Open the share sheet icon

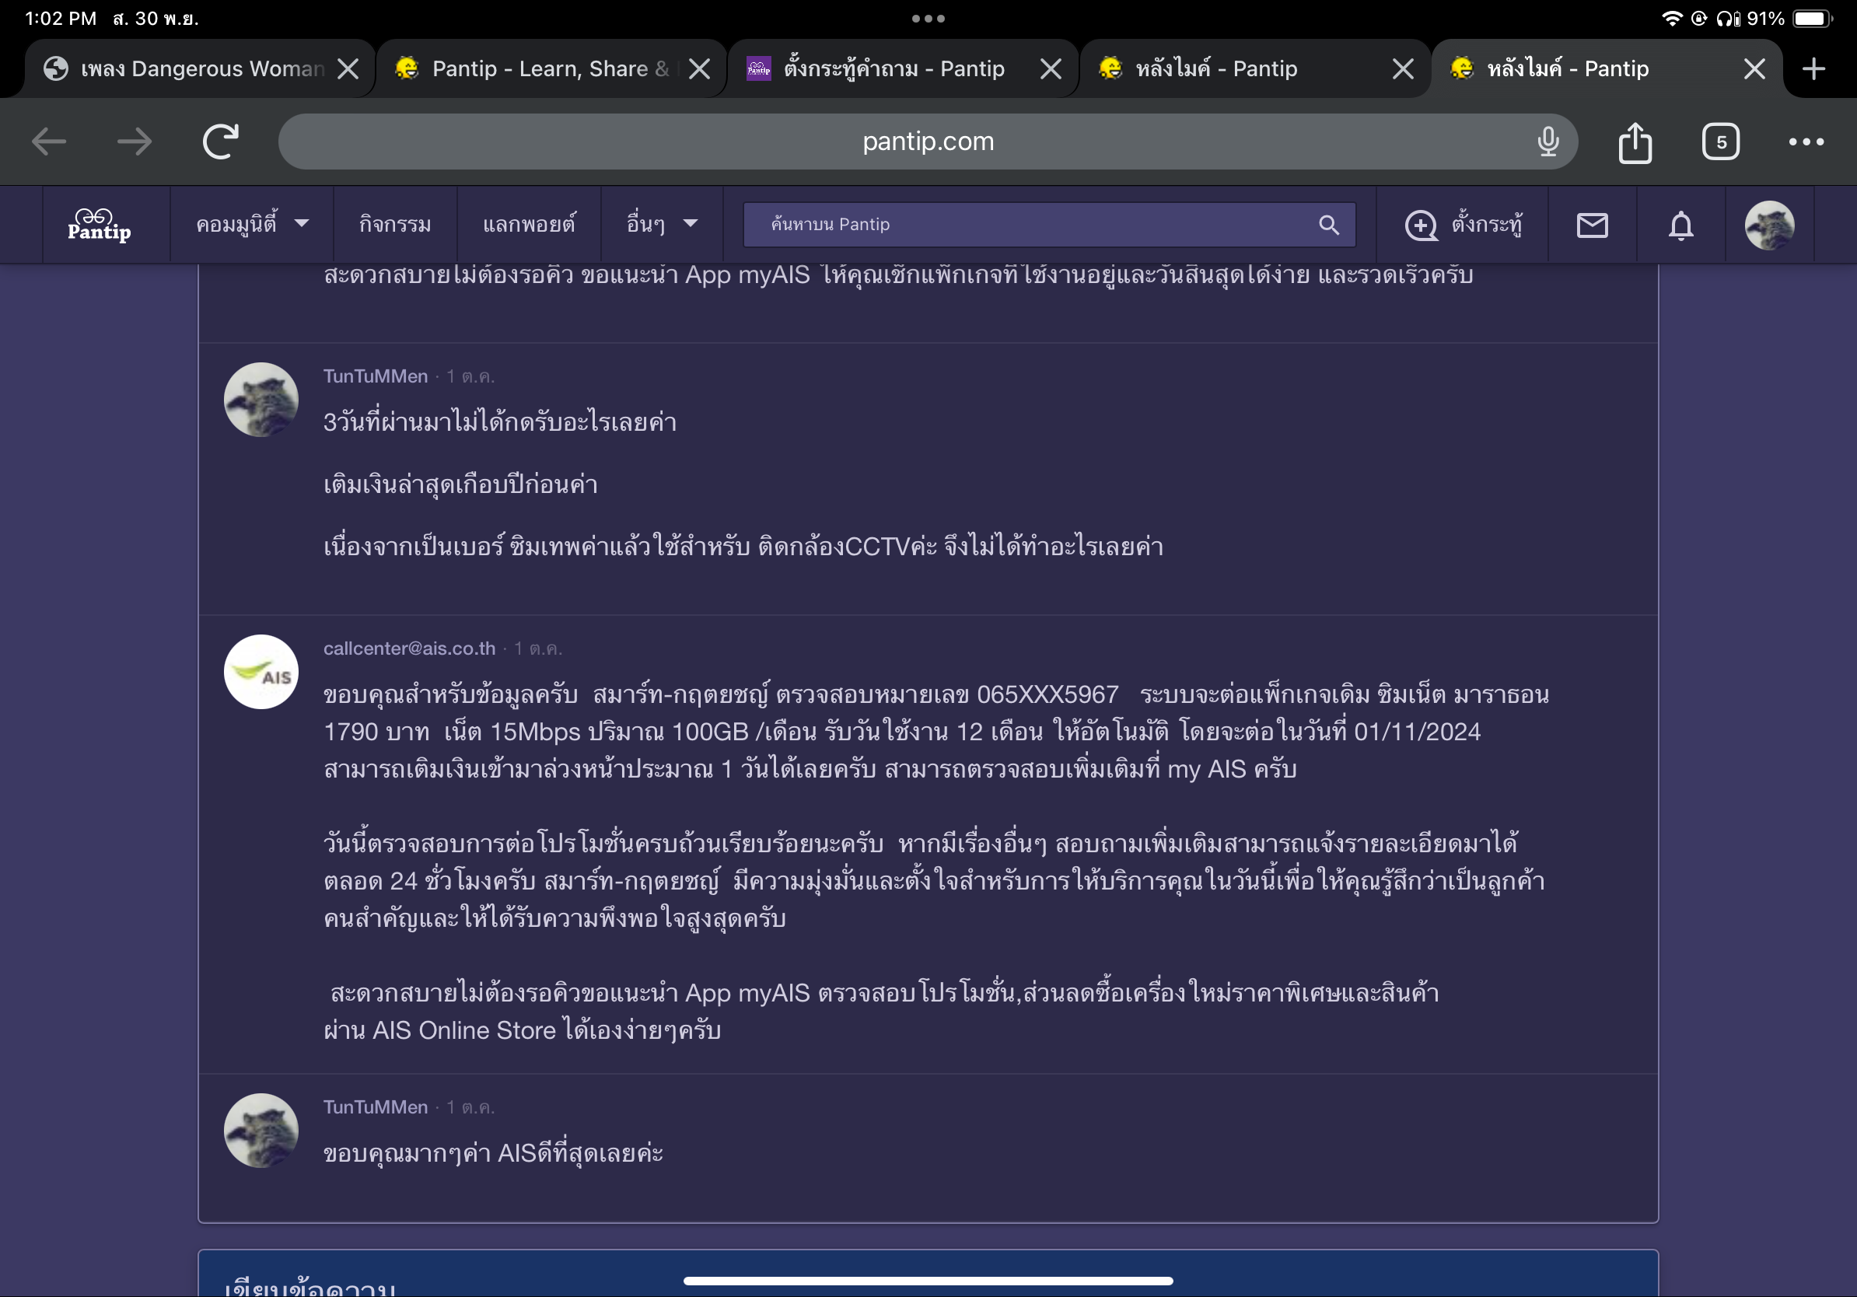[x=1635, y=142]
